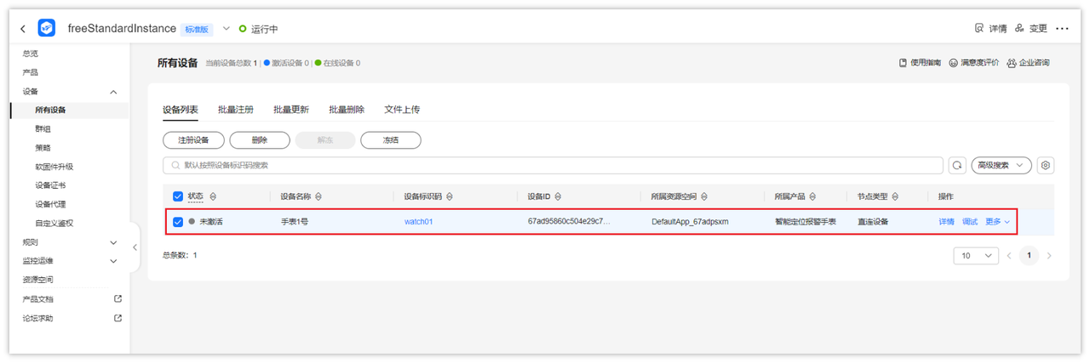This screenshot has height=363, width=1090.
Task: Click the 删除 button
Action: 260,140
